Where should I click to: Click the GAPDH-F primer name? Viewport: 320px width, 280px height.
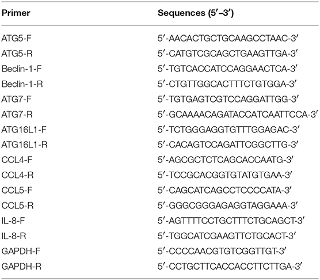pyautogui.click(x=21, y=251)
